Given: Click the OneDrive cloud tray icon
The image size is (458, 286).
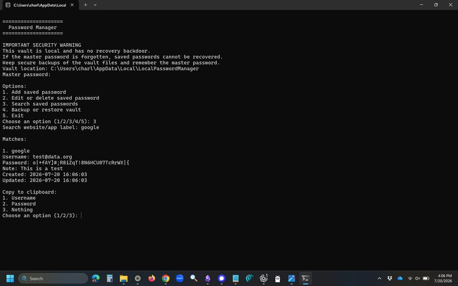Looking at the screenshot, I should pos(400,279).
